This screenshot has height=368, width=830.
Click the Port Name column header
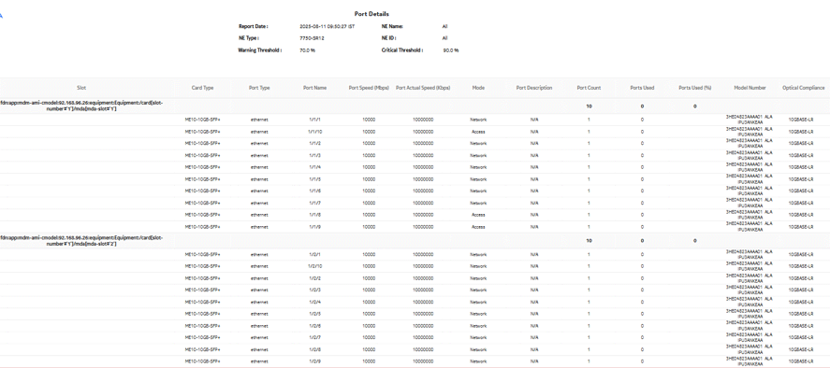315,88
